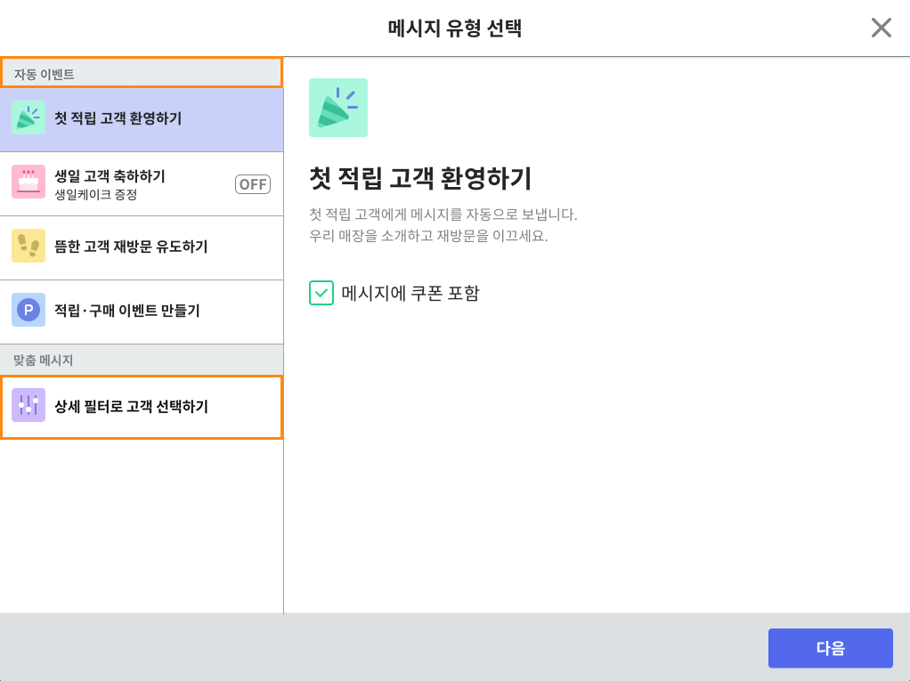Click the large party popper image
The height and width of the screenshot is (681, 910).
click(x=338, y=108)
